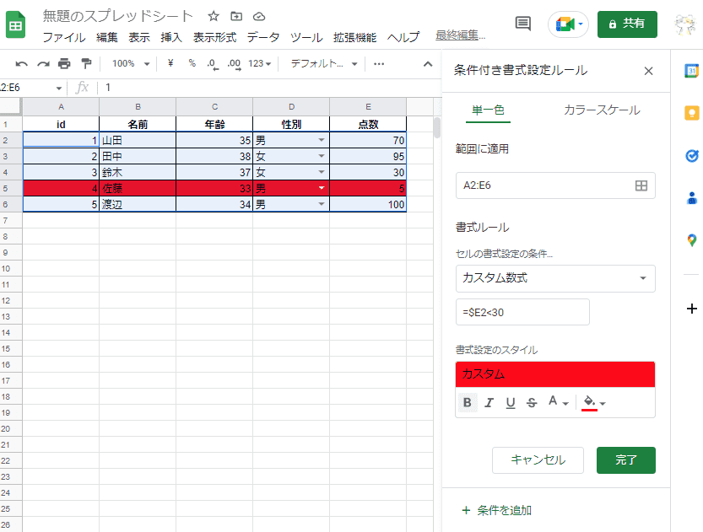The width and height of the screenshot is (703, 532).
Task: Decrease decimal places
Action: pyautogui.click(x=213, y=63)
